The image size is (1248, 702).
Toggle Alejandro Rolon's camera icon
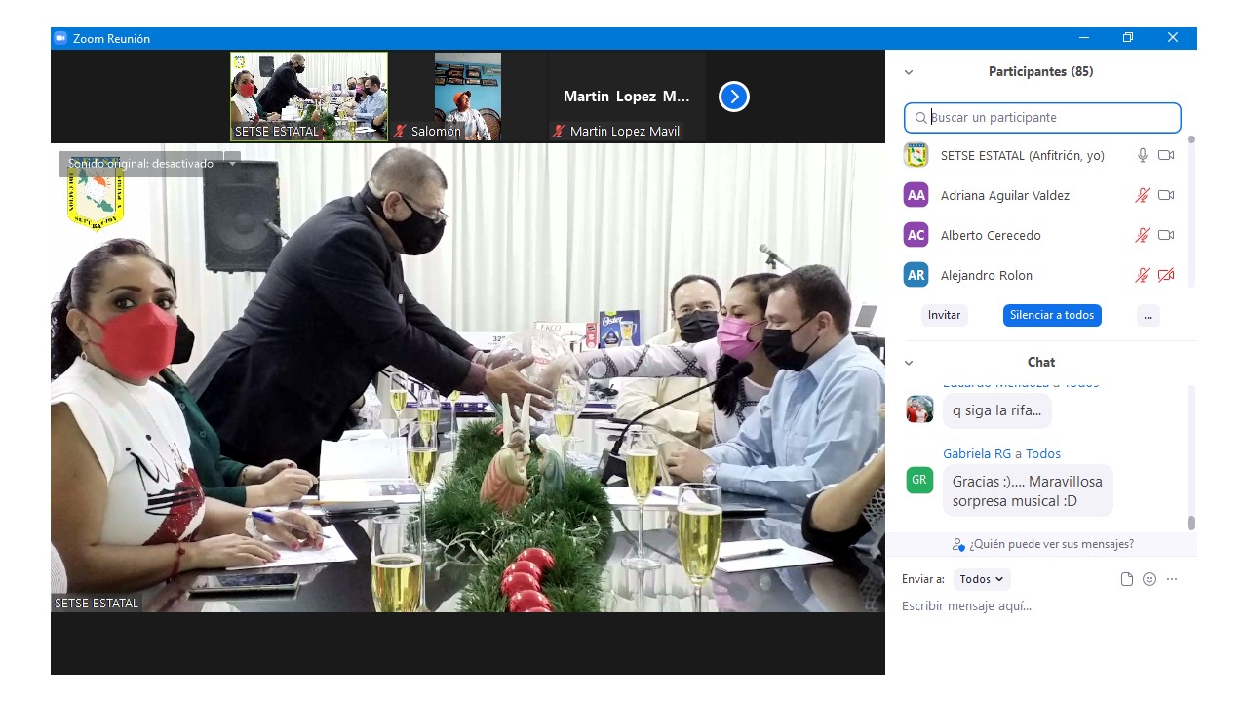1165,275
